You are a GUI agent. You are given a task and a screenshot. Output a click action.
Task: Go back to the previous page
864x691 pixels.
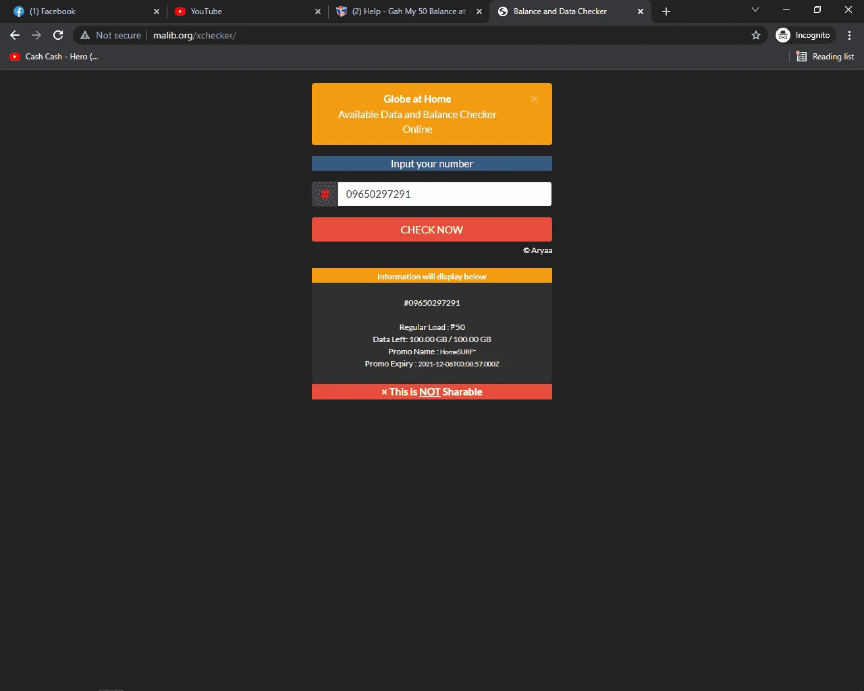pos(15,35)
